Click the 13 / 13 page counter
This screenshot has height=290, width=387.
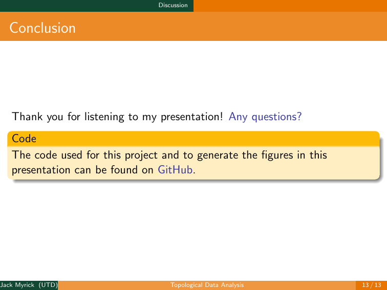click(372, 285)
